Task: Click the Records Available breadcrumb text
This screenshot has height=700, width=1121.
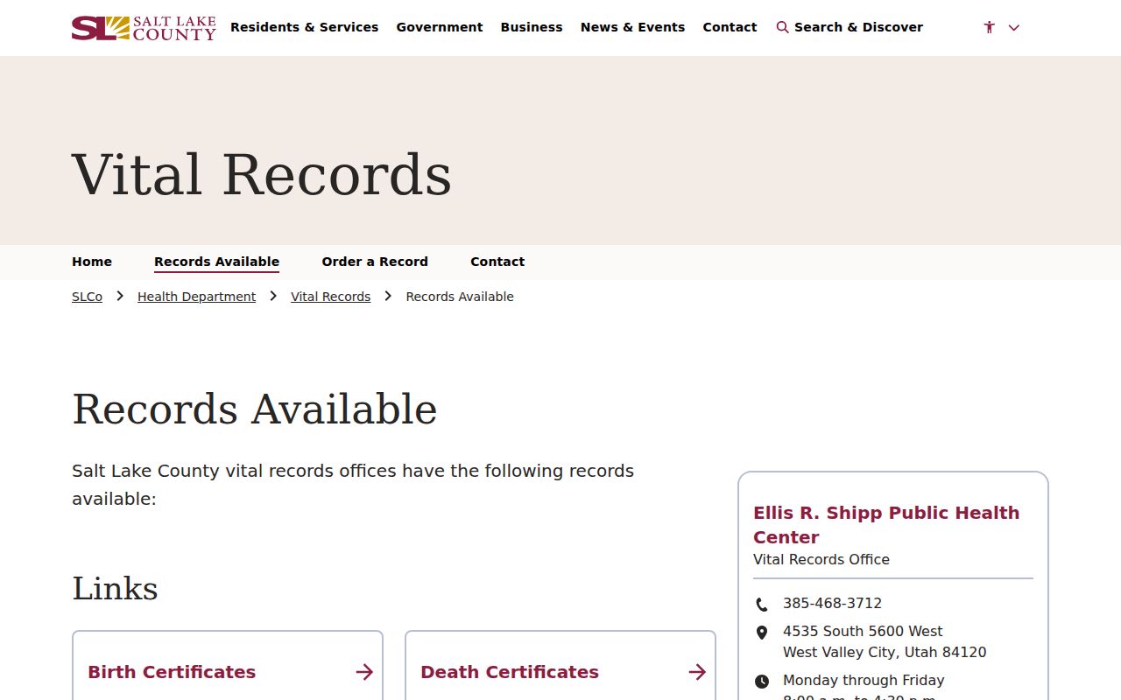Action: [460, 297]
